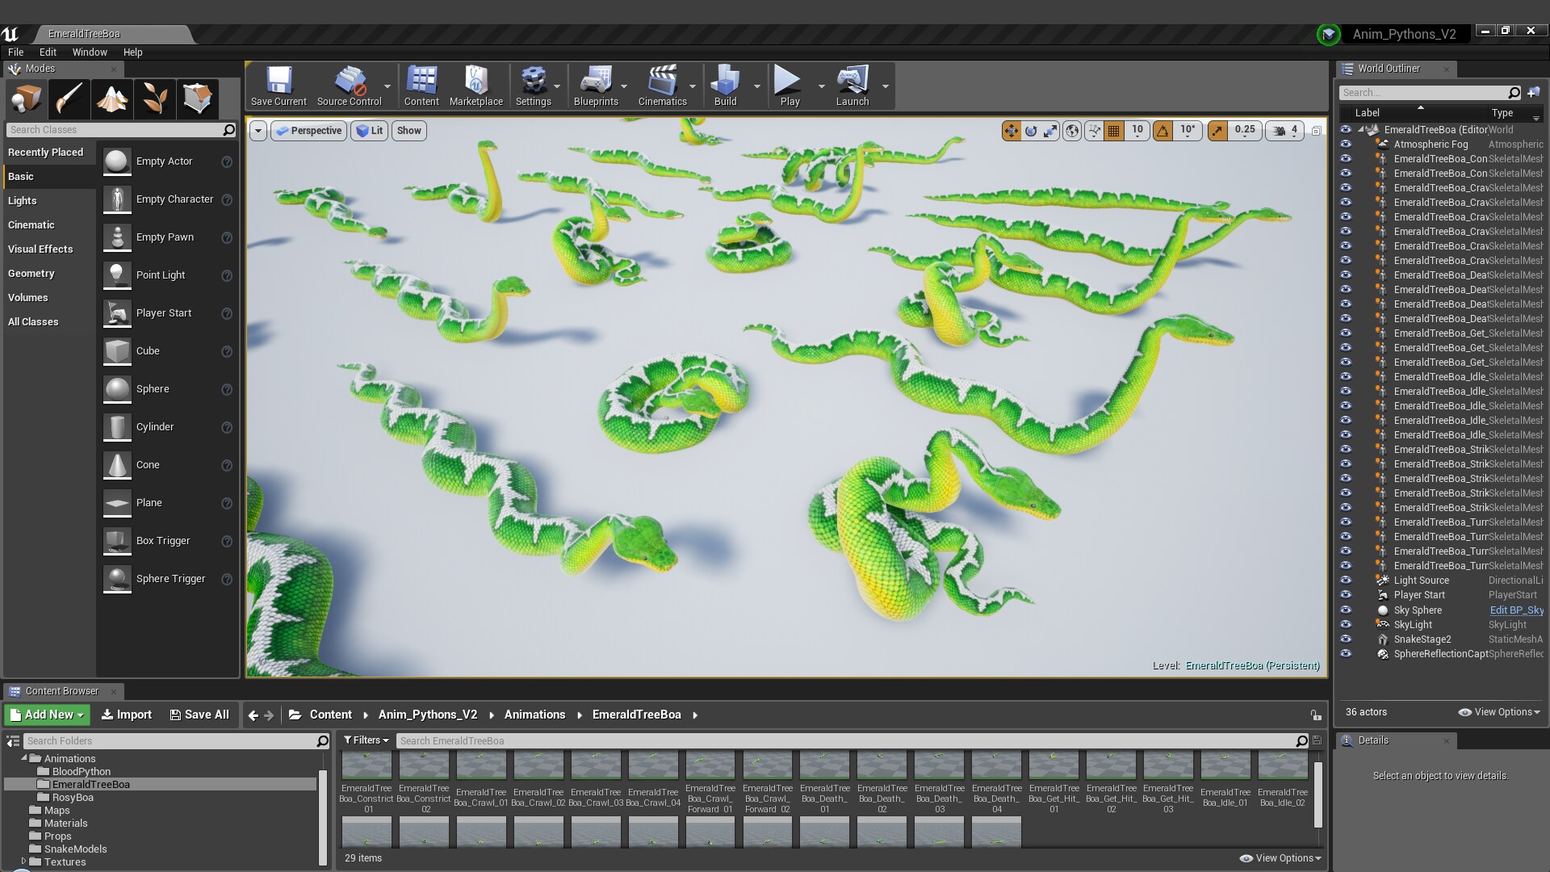
Task: Click the Launch toolbar icon
Action: click(x=852, y=85)
